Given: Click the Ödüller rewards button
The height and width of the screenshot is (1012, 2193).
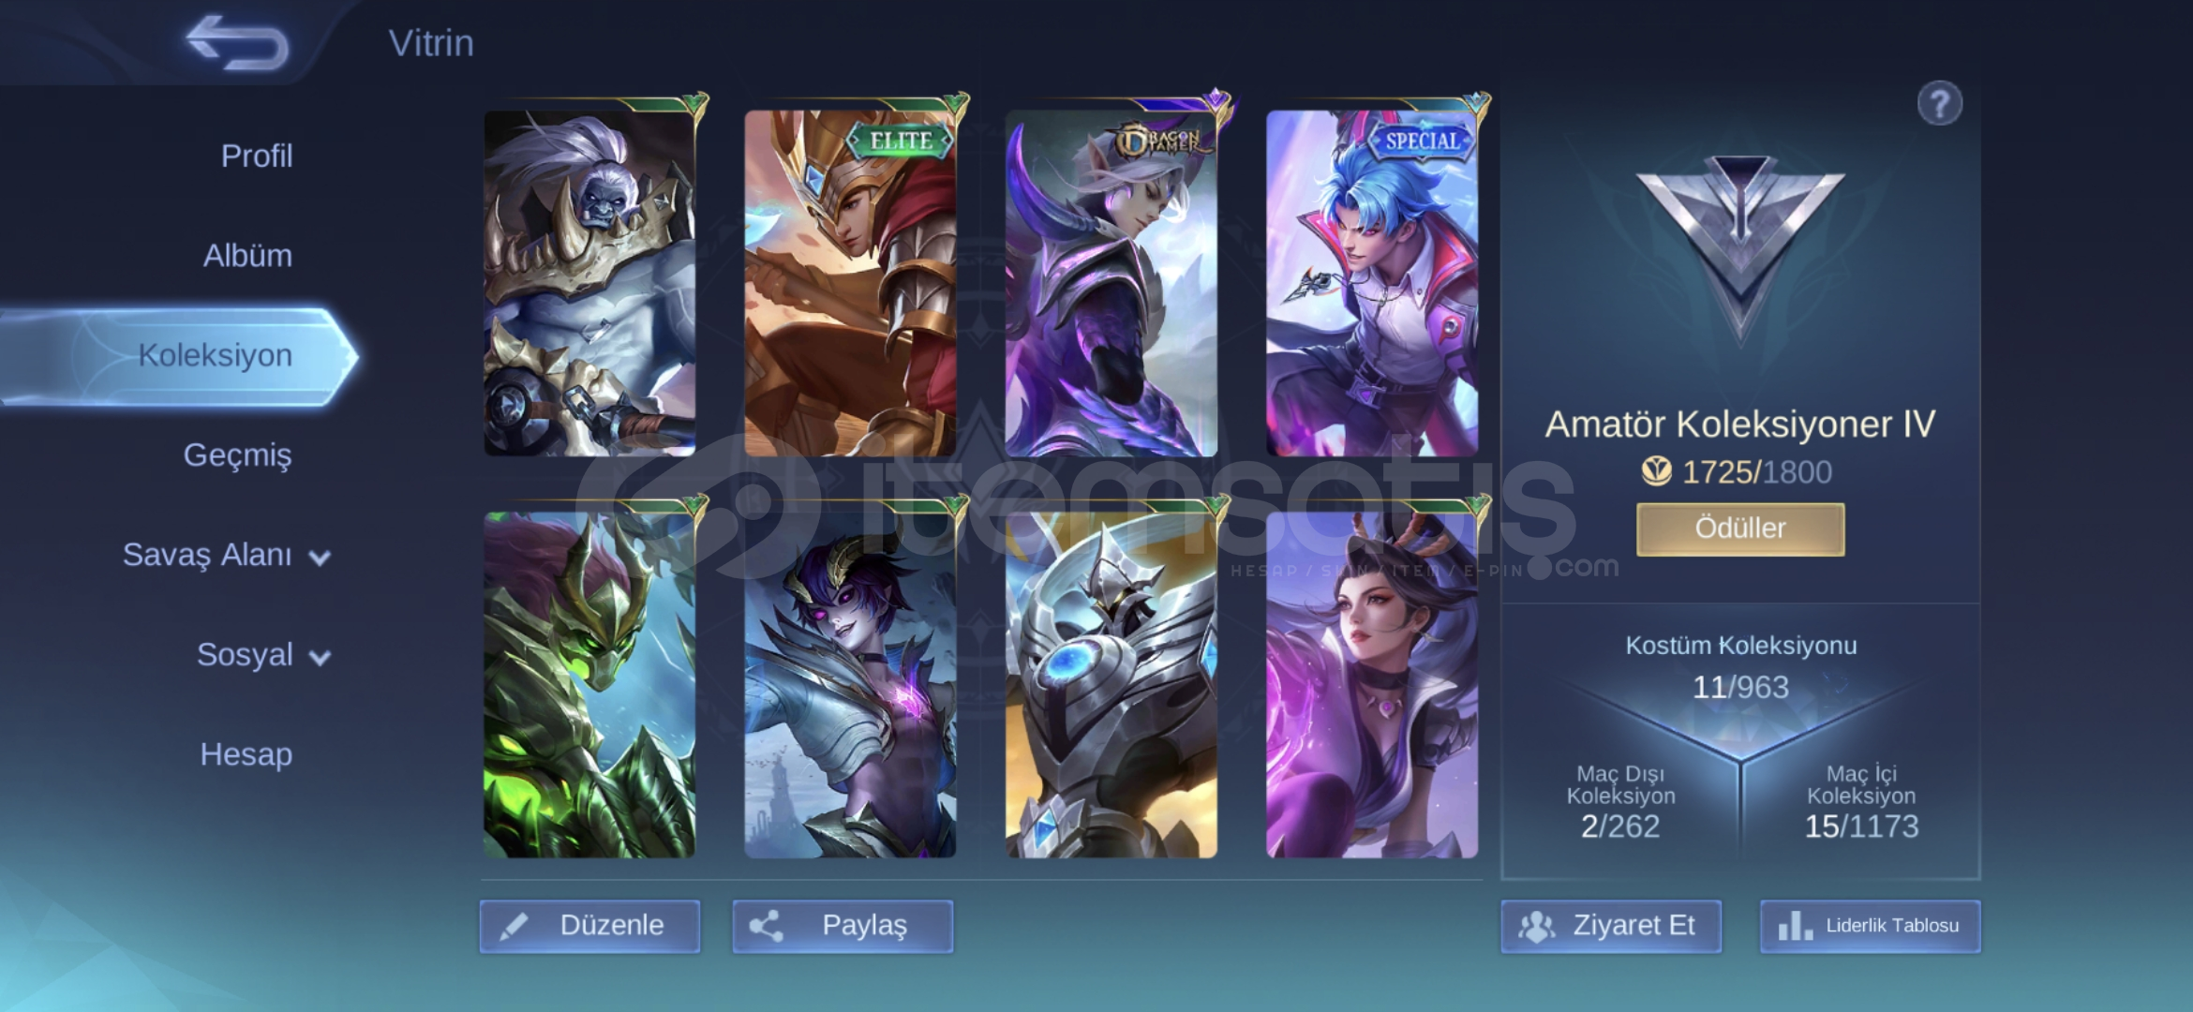Looking at the screenshot, I should pos(1740,528).
